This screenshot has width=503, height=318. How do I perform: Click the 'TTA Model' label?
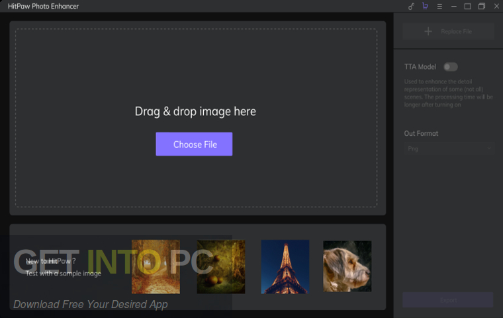[420, 67]
